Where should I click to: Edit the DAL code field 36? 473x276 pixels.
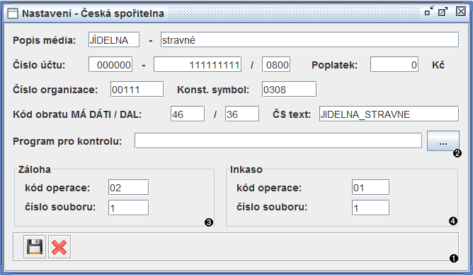[242, 114]
